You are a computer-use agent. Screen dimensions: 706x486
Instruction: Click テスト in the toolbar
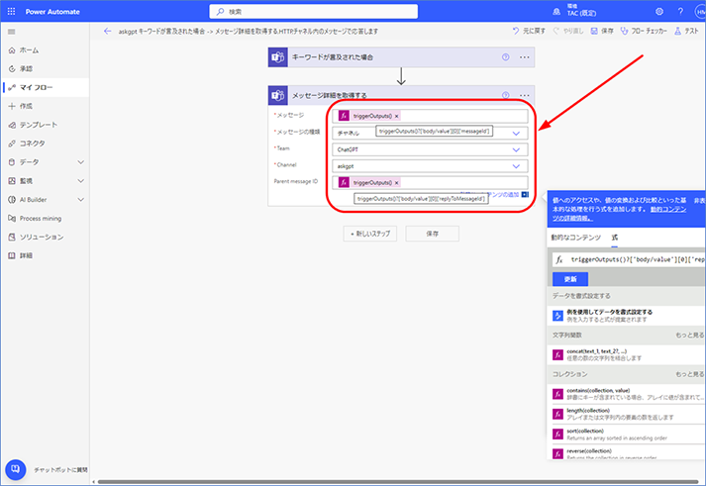(x=686, y=31)
